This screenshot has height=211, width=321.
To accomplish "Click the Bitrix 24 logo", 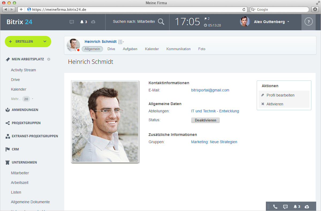I will click(x=20, y=22).
